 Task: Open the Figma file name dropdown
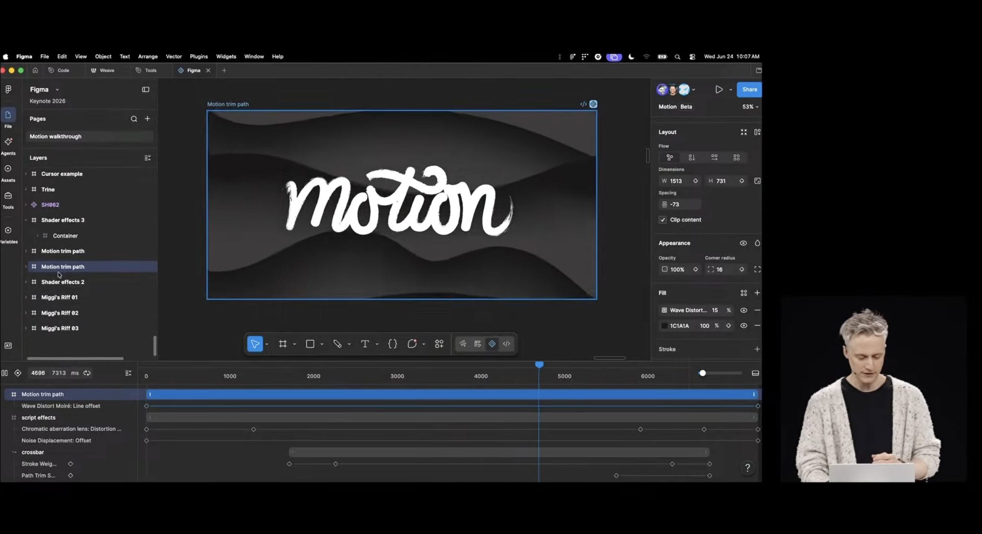tap(57, 90)
